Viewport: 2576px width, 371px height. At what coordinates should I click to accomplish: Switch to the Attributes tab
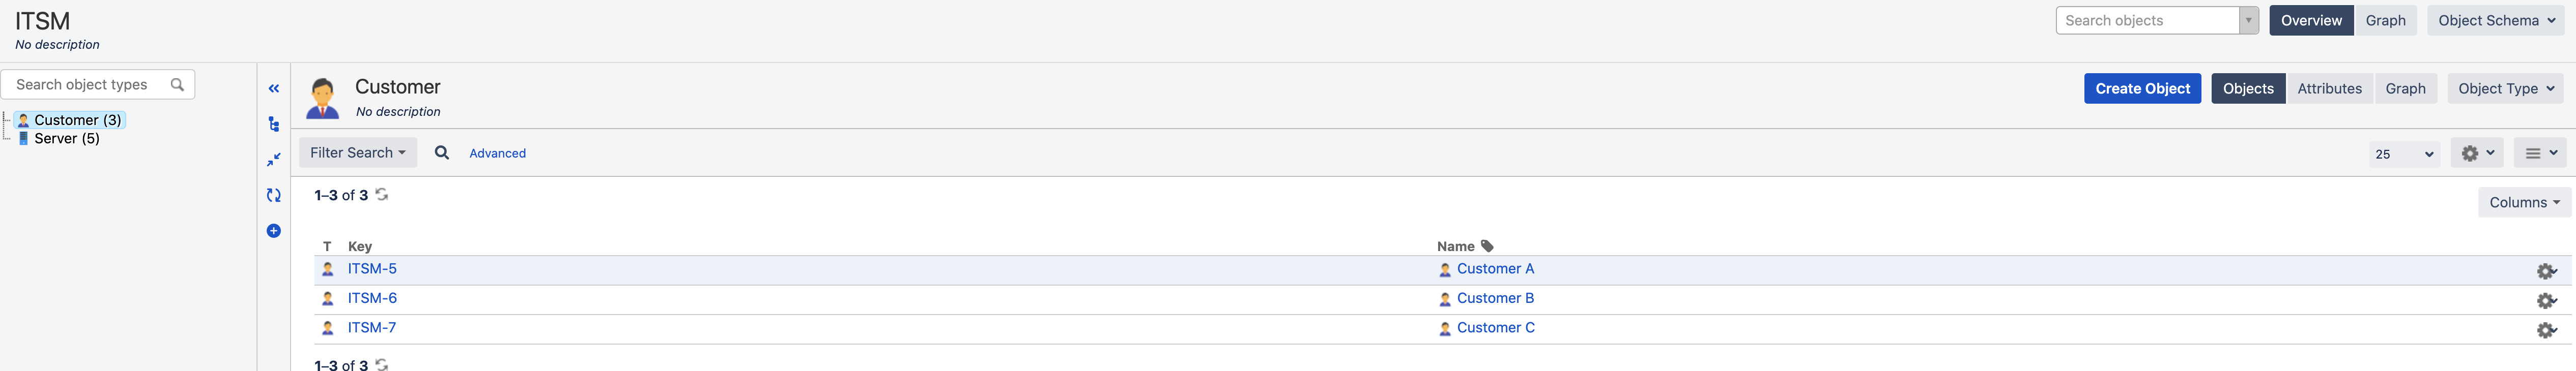(x=2329, y=89)
